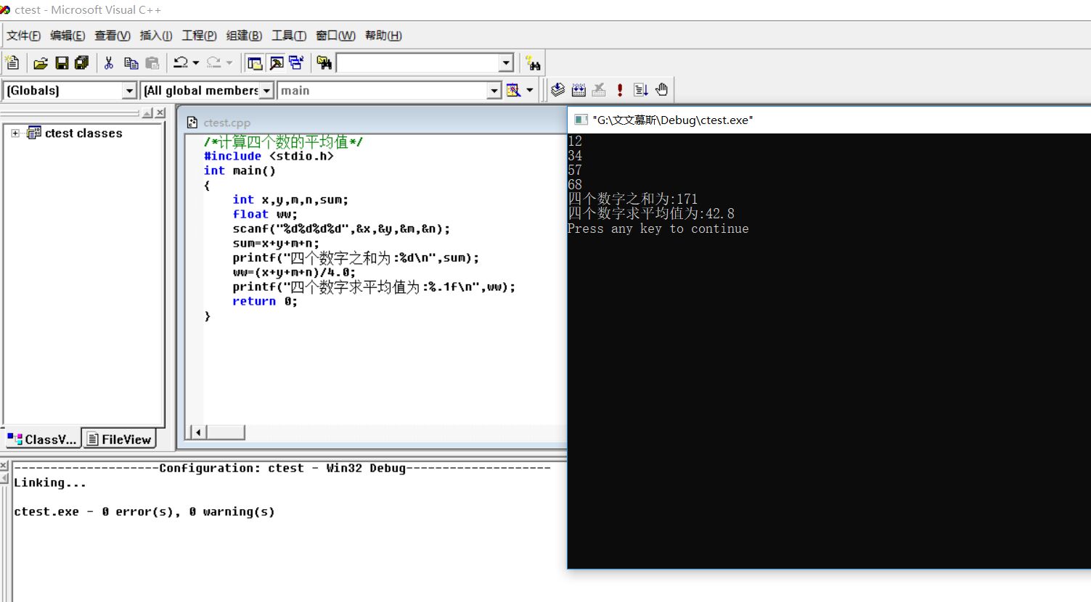This screenshot has height=602, width=1091.
Task: Click the Go debug icon
Action: (x=641, y=90)
